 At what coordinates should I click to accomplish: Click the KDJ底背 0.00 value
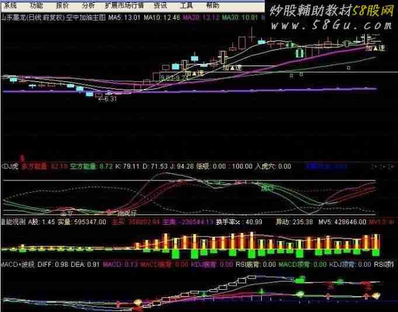212,265
